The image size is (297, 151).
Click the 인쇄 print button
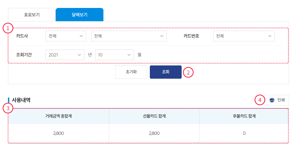point(277,100)
